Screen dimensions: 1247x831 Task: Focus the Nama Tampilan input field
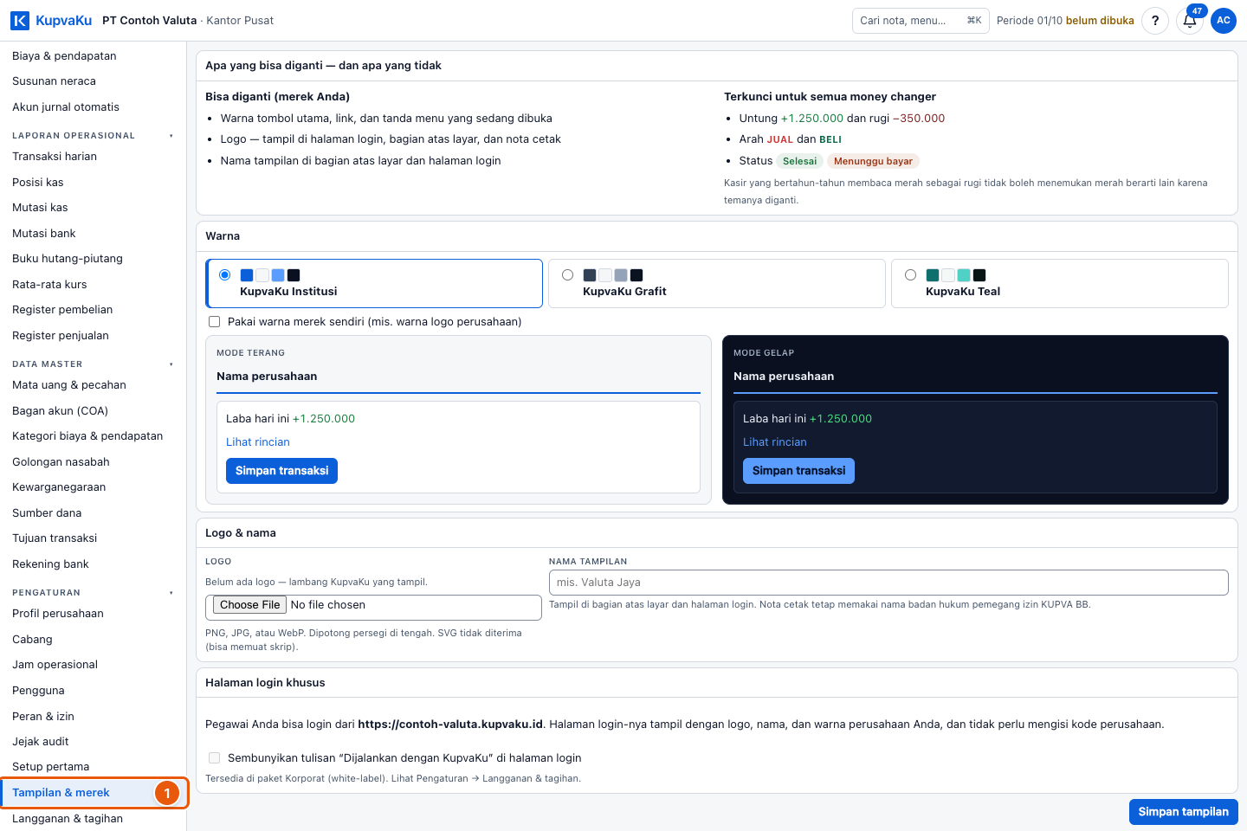pyautogui.click(x=888, y=583)
